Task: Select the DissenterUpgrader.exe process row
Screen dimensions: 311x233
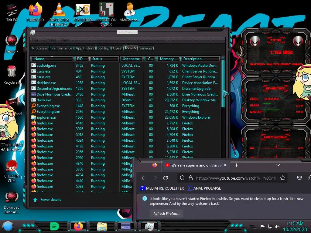Action: [x=125, y=88]
